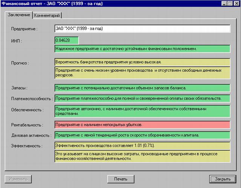Minimize the Финансовый отчет window

pos(224,3)
